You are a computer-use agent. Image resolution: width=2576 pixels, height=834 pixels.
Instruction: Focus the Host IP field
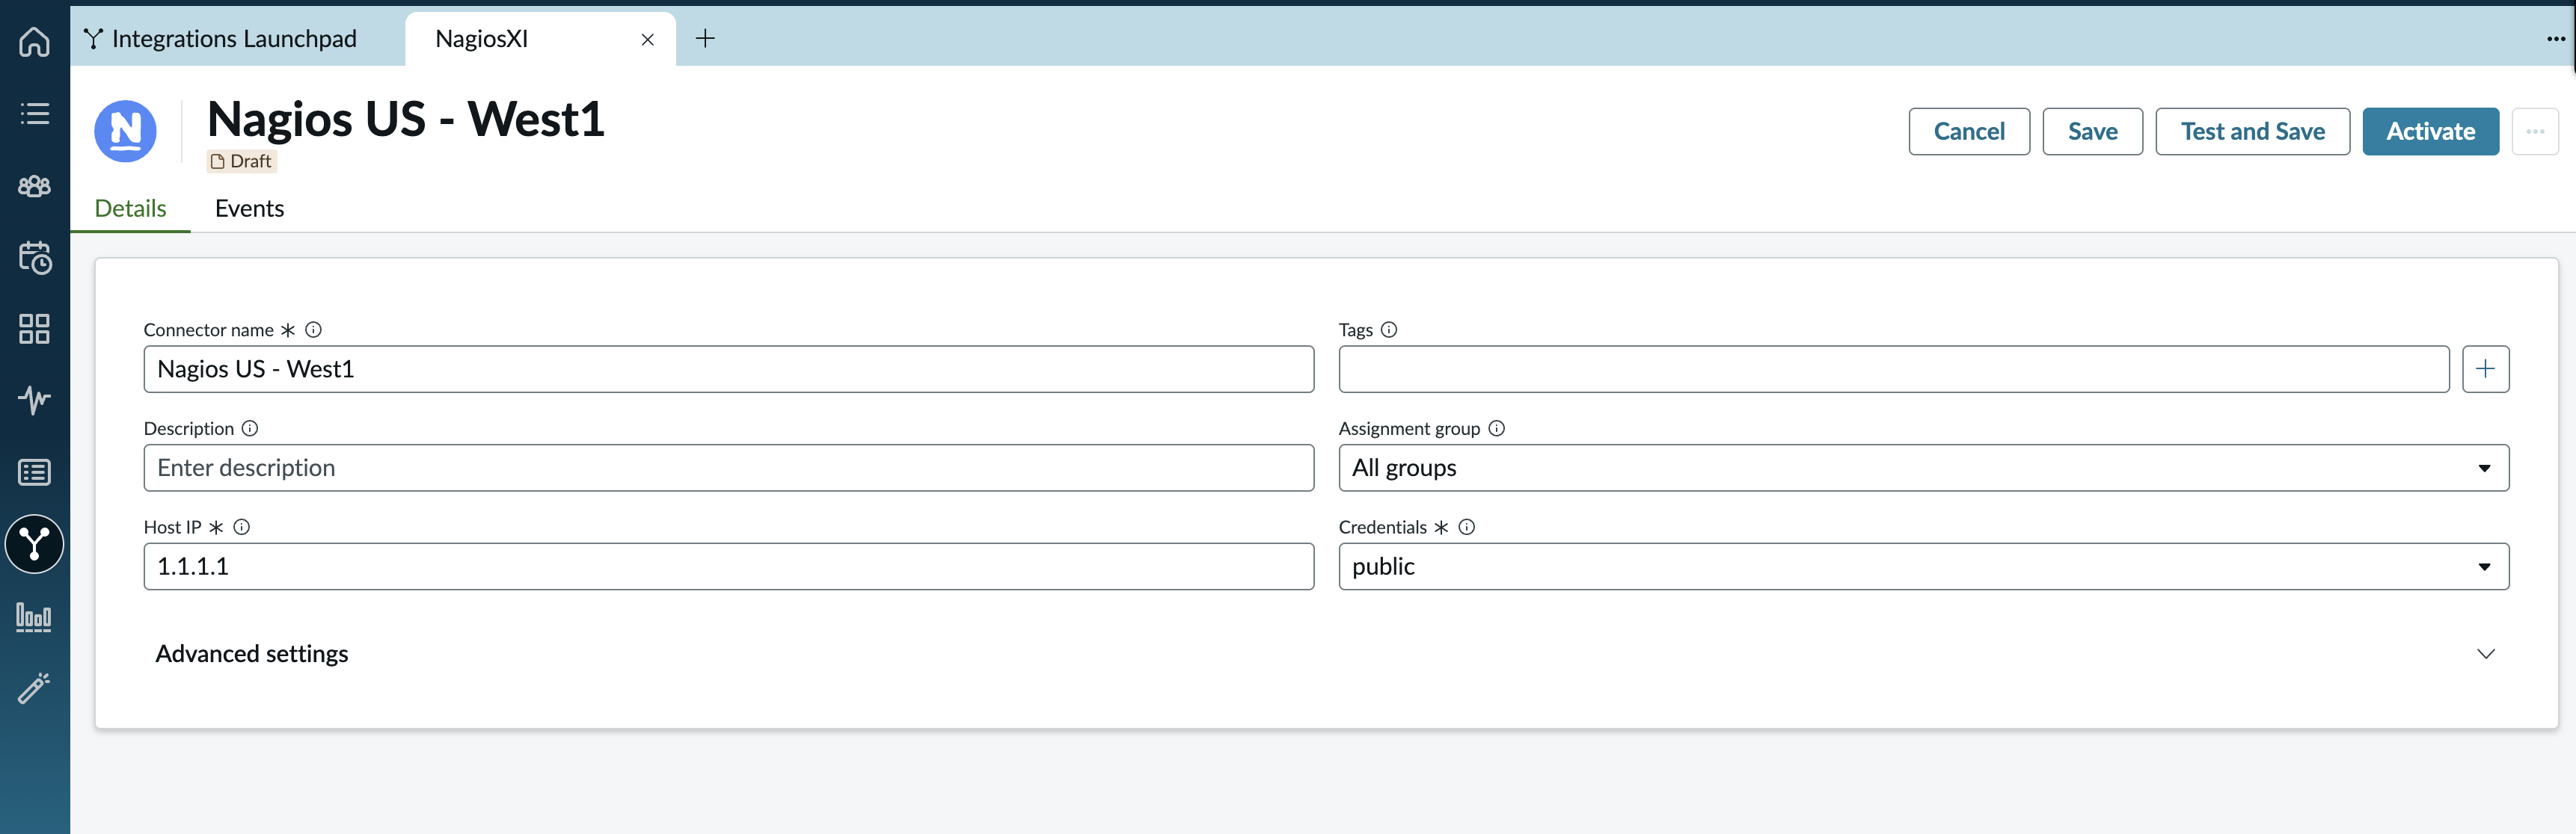click(x=728, y=567)
